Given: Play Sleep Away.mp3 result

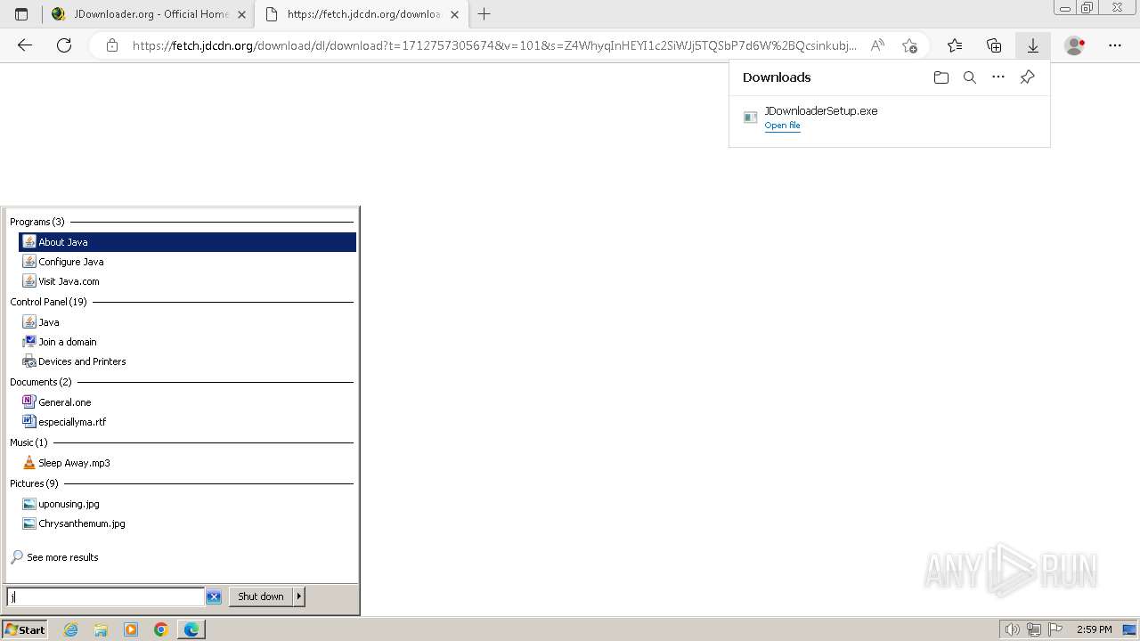Looking at the screenshot, I should 187,463.
